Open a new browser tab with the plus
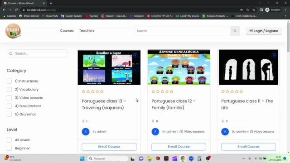 [51, 3]
